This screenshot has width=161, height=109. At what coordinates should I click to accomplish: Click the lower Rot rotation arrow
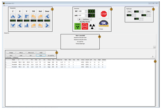pos(40,25)
